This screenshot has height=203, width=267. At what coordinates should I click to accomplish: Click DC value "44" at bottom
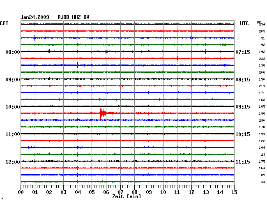(x=263, y=182)
